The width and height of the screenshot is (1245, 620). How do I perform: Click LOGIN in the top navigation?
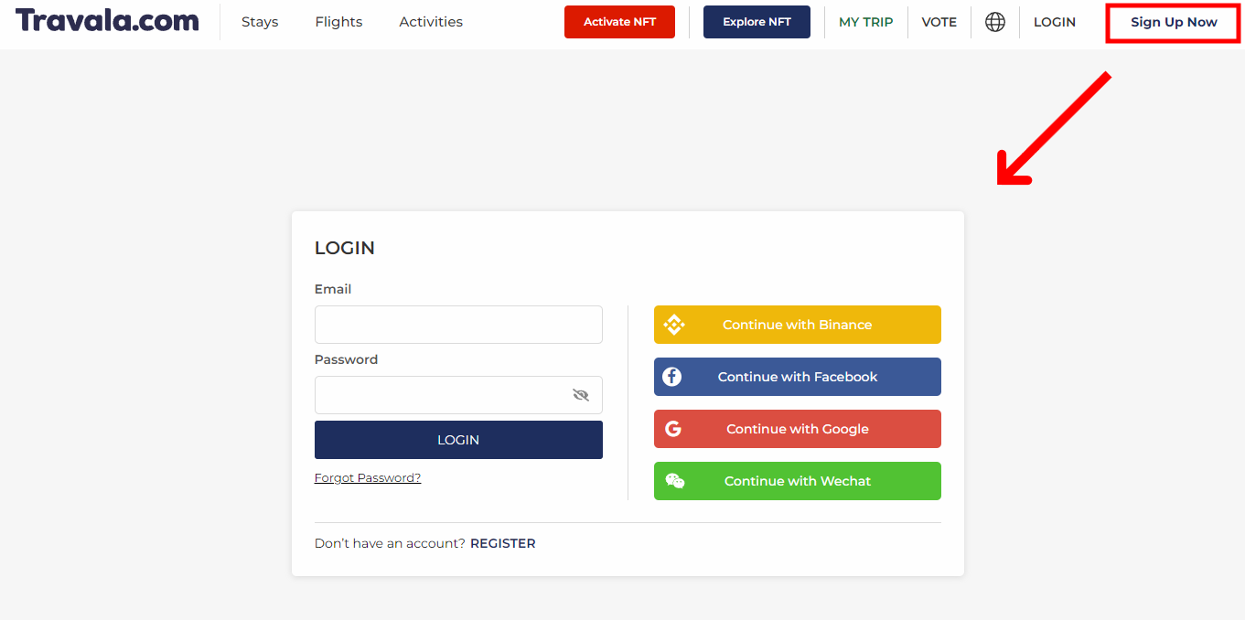point(1055,22)
